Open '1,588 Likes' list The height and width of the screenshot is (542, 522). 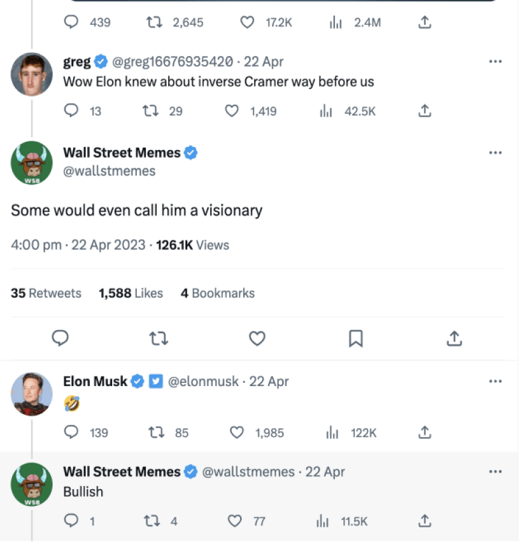130,293
